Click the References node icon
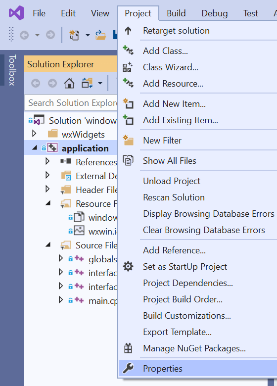Screen dimensions: 277x386 (x=66, y=161)
